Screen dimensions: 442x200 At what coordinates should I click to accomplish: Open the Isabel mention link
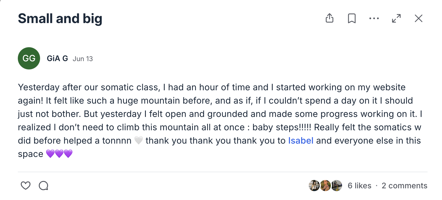[x=301, y=141]
